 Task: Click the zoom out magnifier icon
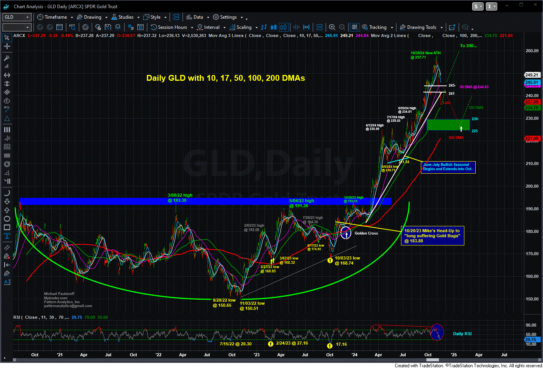342,27
